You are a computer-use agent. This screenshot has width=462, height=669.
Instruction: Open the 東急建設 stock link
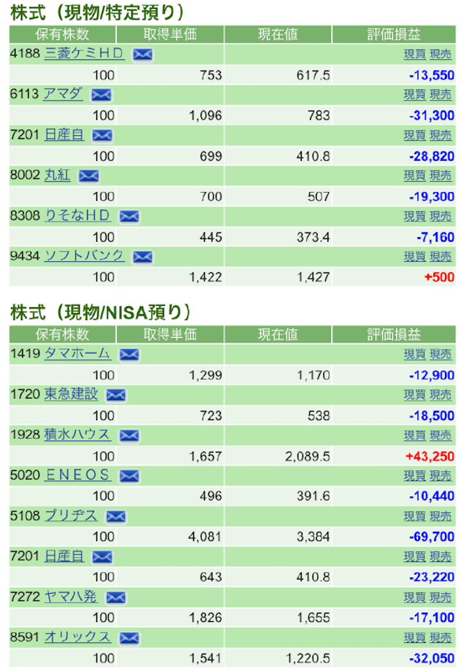pos(71,394)
